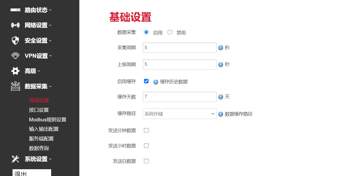
Task: Open the 数据查询 link
Action: coord(39,148)
